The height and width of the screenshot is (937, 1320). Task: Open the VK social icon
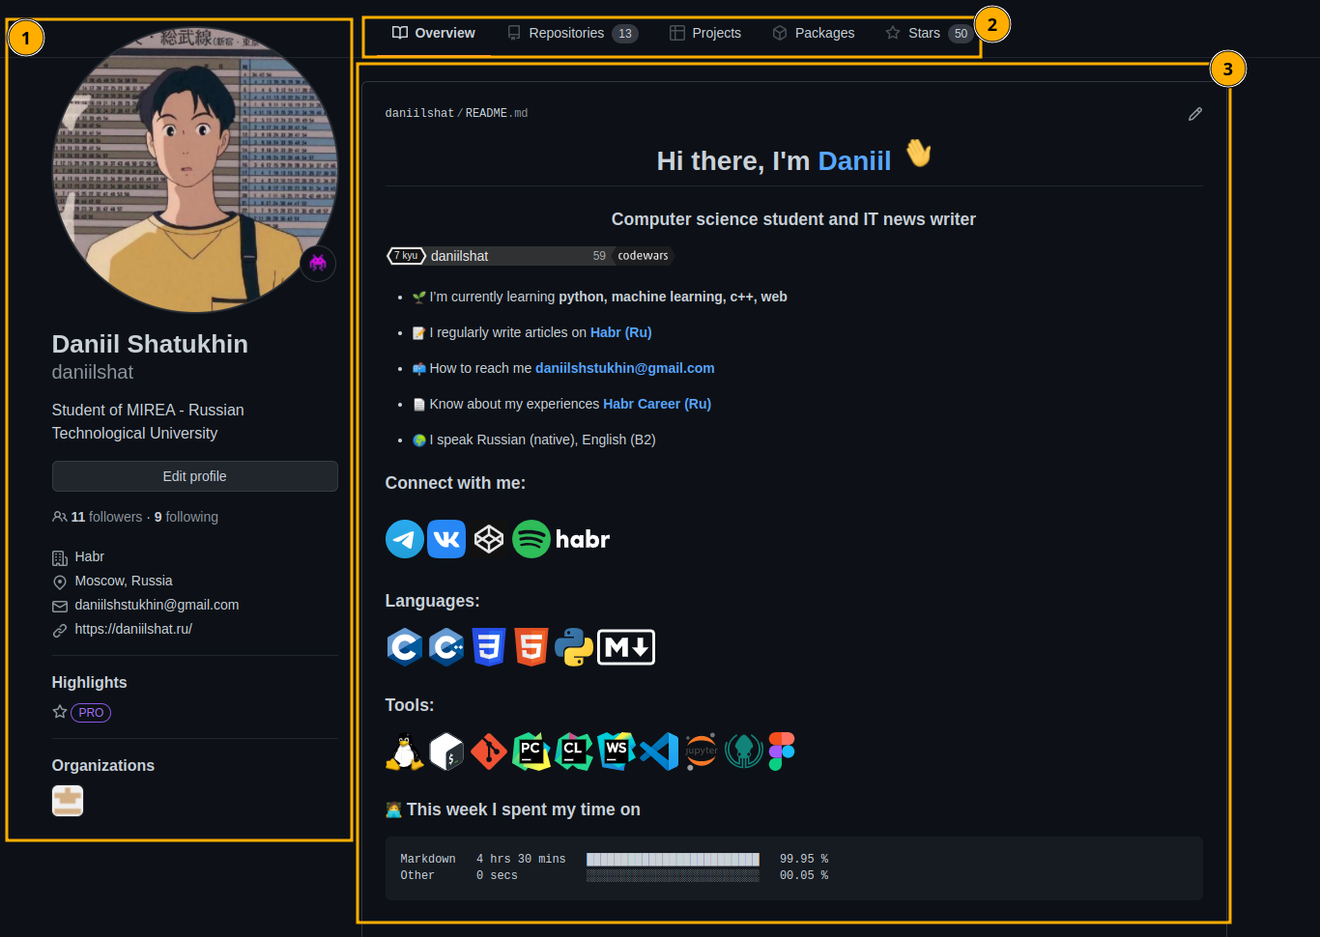coord(446,539)
